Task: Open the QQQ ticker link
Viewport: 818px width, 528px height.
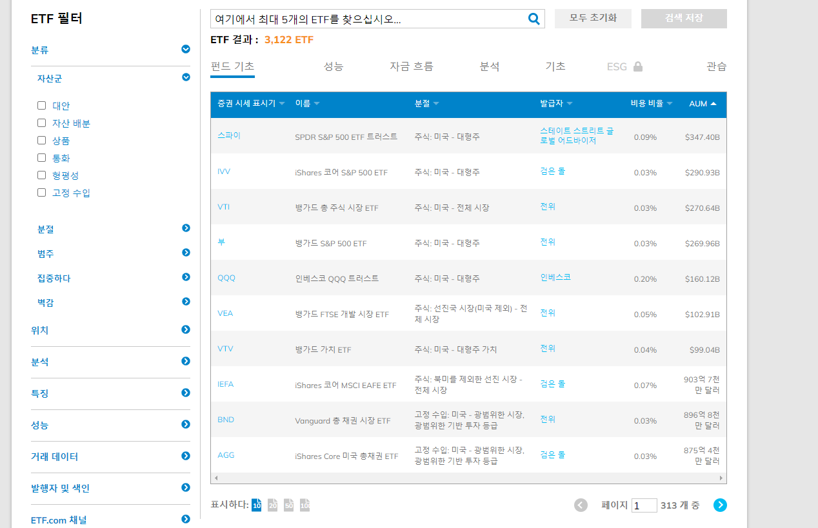Action: click(226, 278)
